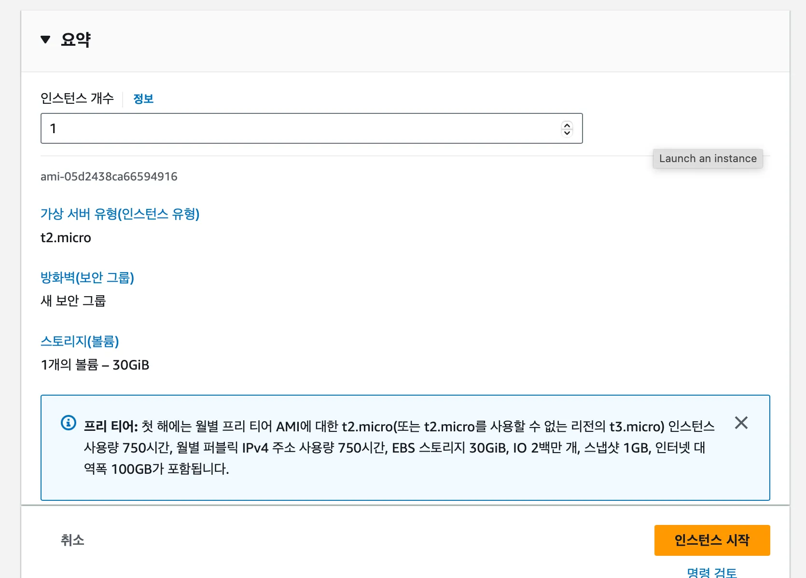The height and width of the screenshot is (578, 806).
Task: Open 가상 서버 유형(인스턴스 유형) link
Action: click(x=120, y=214)
